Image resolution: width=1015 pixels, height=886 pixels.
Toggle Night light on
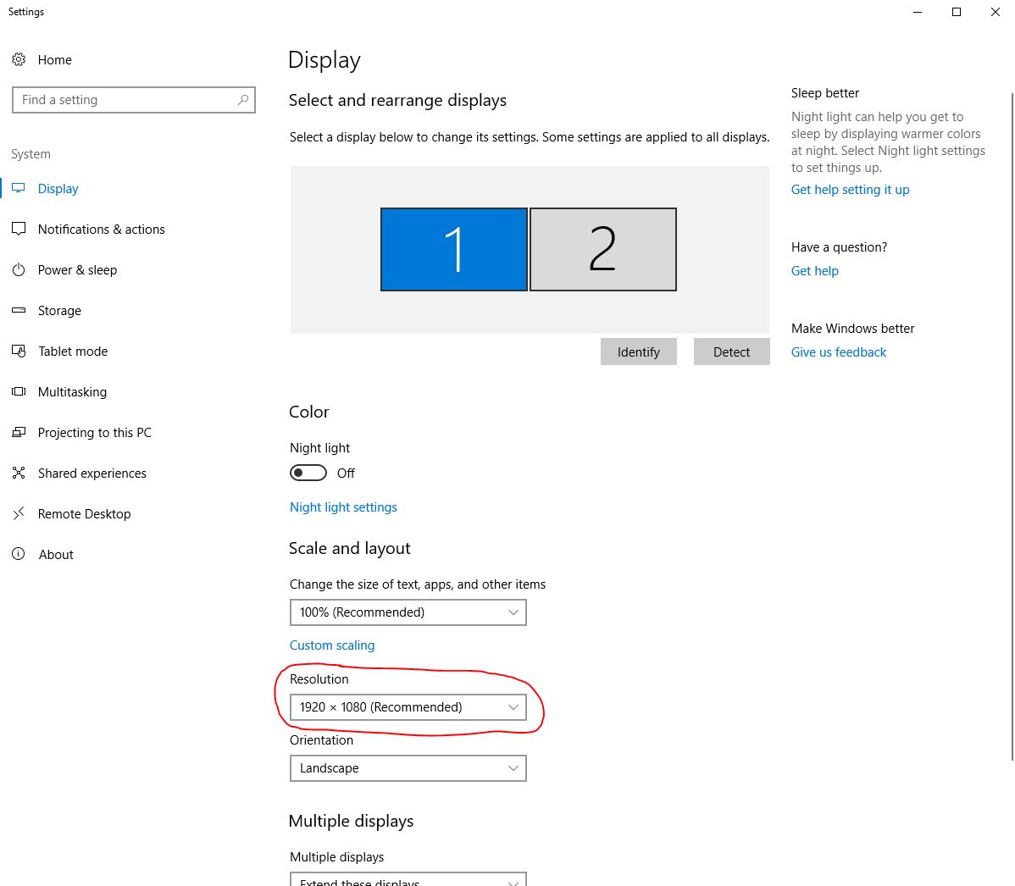[308, 472]
